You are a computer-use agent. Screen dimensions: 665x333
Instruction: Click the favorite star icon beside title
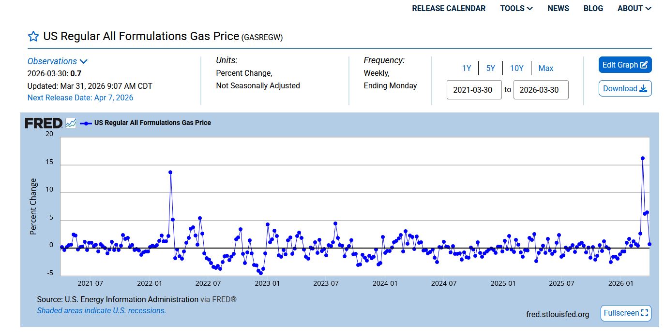coord(33,36)
